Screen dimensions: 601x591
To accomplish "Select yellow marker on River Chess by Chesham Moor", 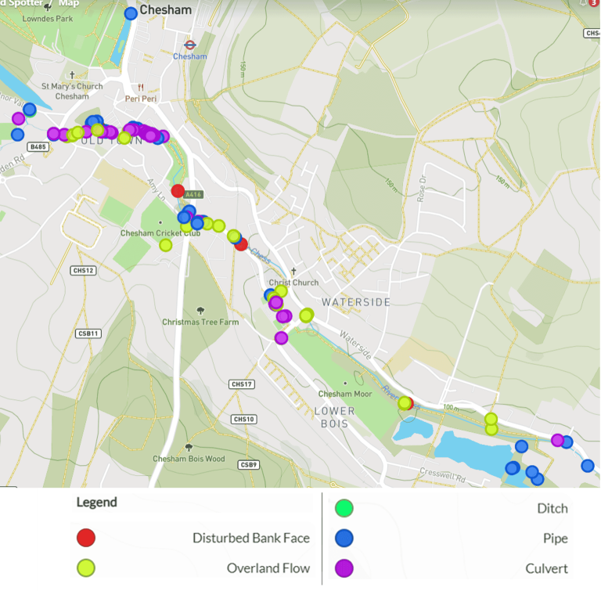I will click(405, 402).
